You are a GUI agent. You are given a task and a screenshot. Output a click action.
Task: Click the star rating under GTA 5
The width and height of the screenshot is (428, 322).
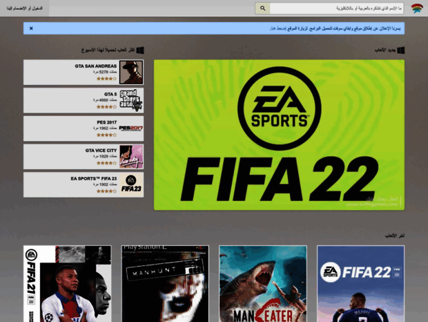[106, 107]
